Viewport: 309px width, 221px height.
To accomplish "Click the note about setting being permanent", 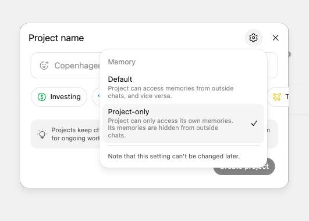I will point(174,156).
